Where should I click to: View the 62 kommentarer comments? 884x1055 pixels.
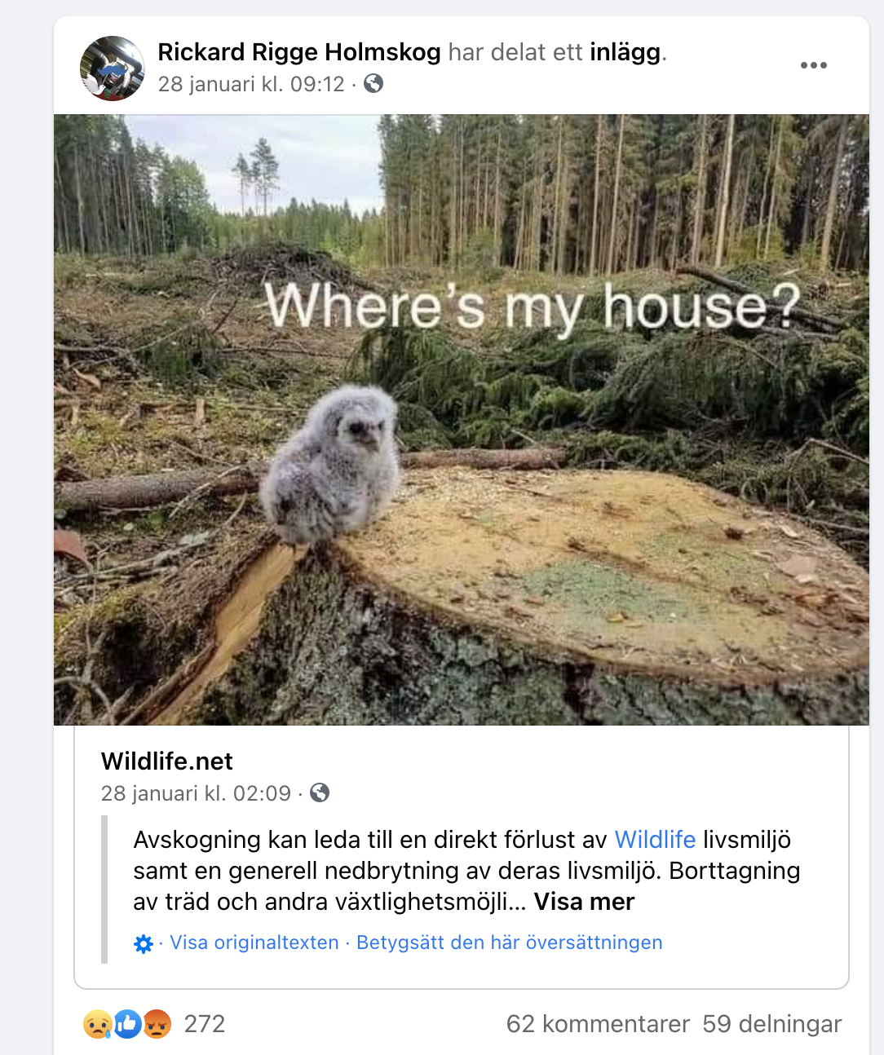(x=598, y=1024)
